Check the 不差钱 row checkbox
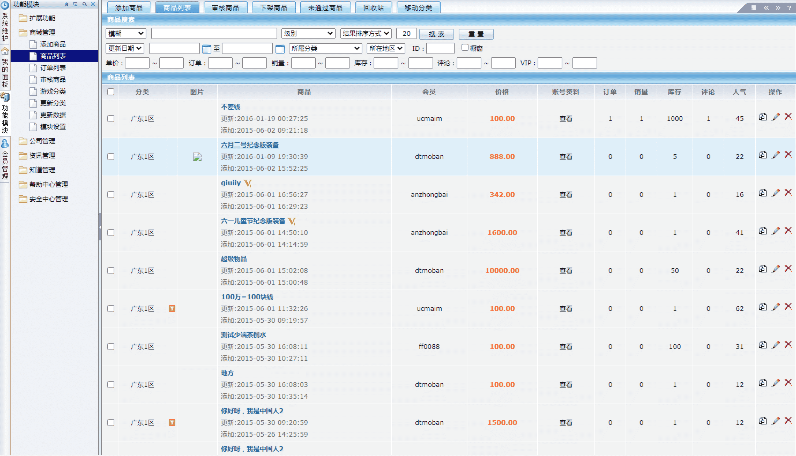 pyautogui.click(x=111, y=119)
